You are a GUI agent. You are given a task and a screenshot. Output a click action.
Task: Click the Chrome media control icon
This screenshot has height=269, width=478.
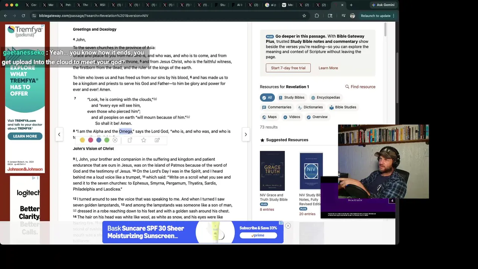coord(343,16)
